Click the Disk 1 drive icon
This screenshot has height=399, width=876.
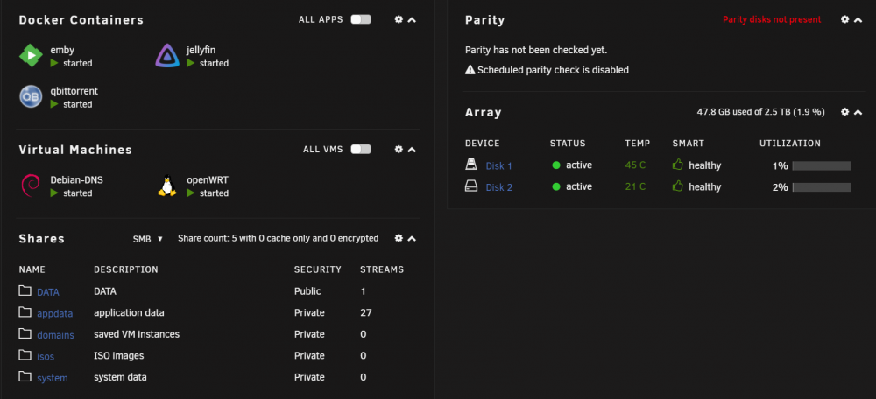(471, 164)
